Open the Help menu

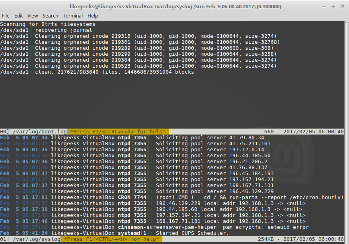pos(93,16)
